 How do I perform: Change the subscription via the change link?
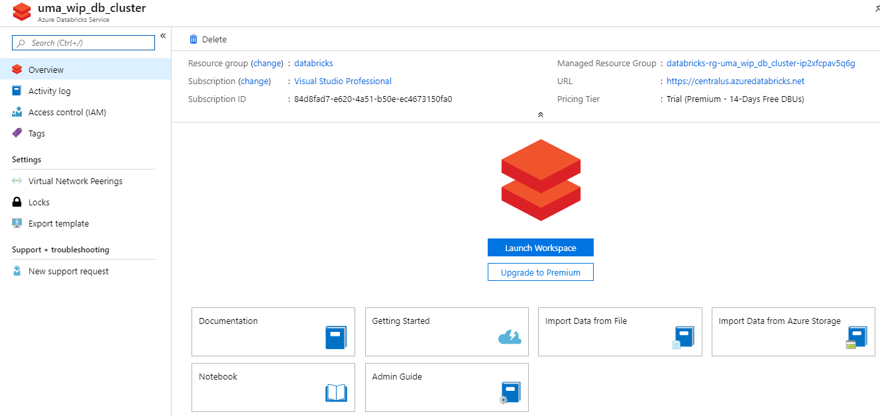pyautogui.click(x=255, y=81)
